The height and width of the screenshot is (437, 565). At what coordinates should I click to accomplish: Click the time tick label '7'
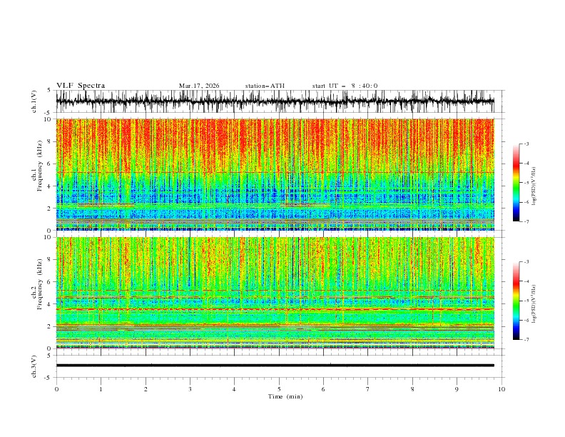click(368, 389)
